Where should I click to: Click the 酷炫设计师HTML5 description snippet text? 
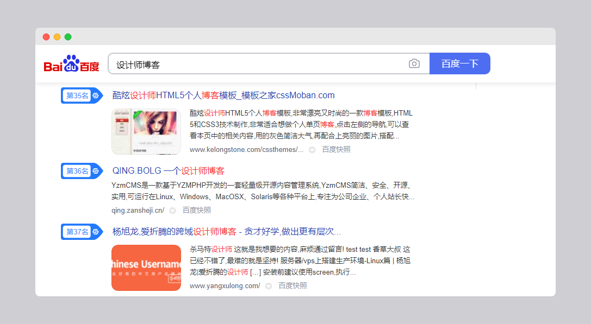(x=301, y=124)
